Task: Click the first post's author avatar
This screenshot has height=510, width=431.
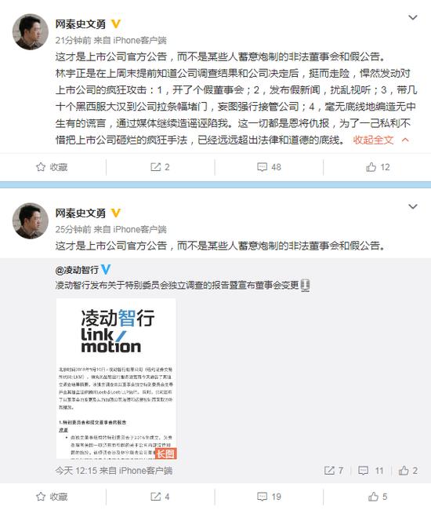Action: tap(31, 31)
